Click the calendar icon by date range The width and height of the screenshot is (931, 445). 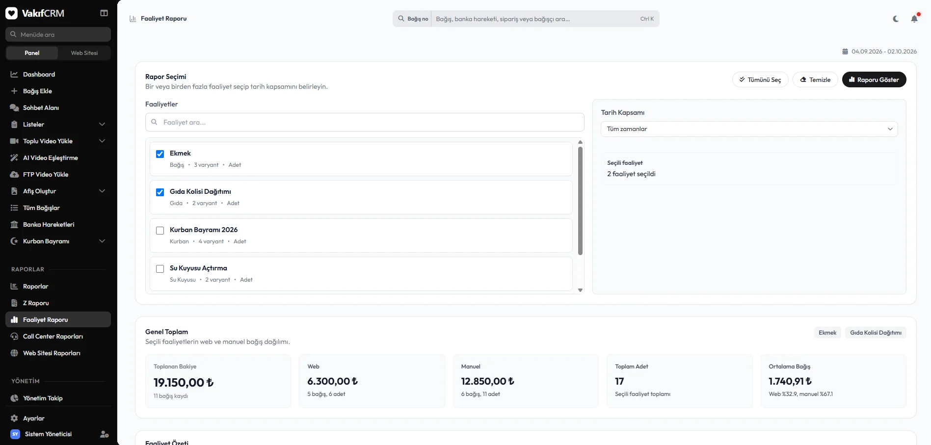(x=845, y=52)
